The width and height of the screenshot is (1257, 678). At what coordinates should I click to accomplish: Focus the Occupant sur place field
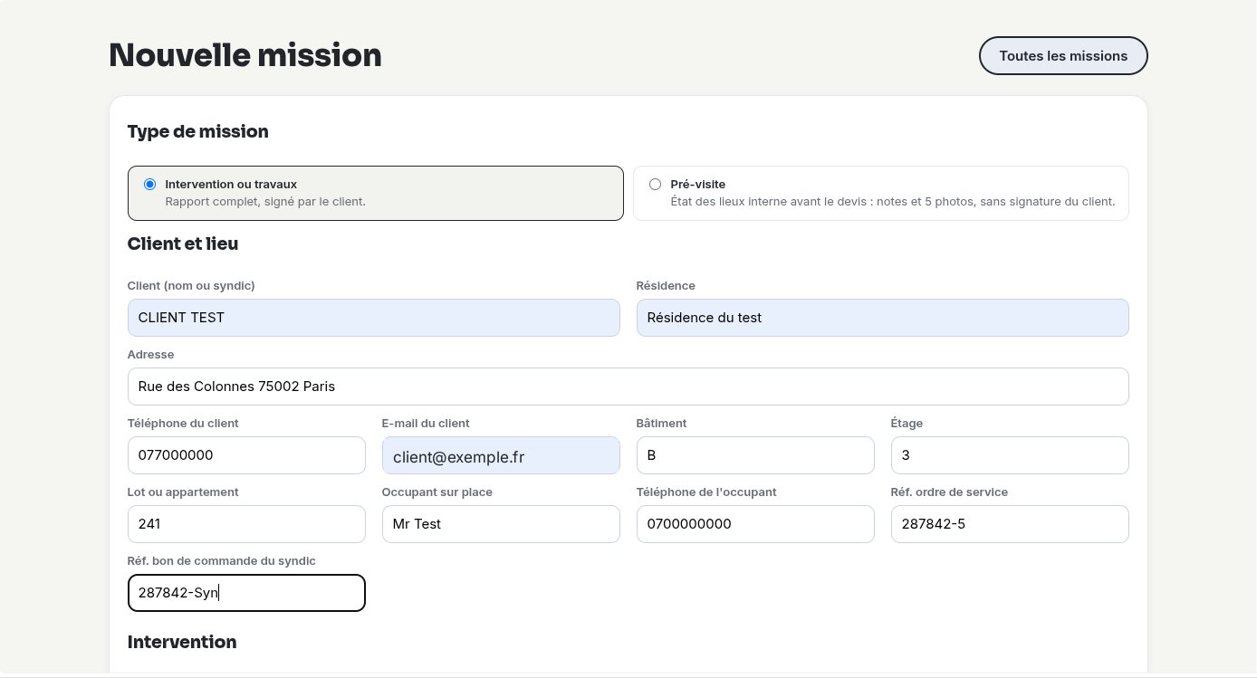point(501,524)
